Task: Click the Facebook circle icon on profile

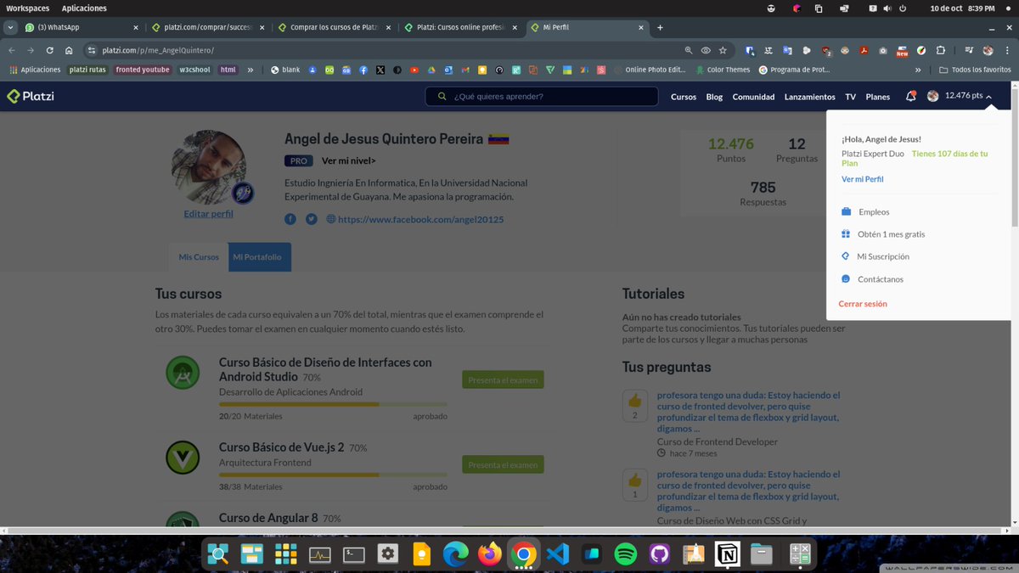Action: click(x=290, y=219)
